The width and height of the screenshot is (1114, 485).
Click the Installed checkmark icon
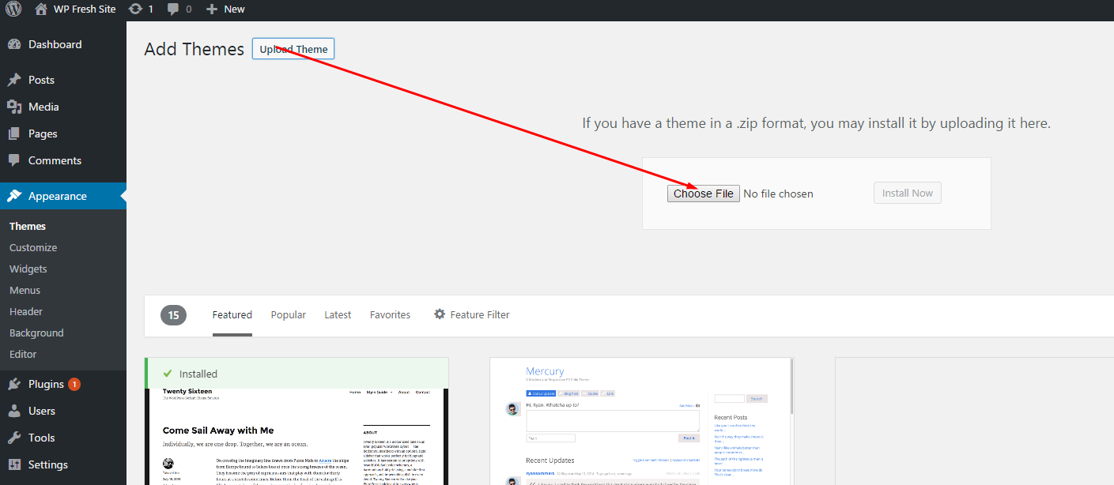tap(167, 374)
